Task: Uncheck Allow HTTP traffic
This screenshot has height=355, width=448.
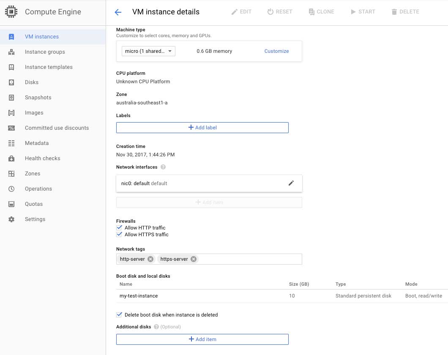Action: coord(119,228)
